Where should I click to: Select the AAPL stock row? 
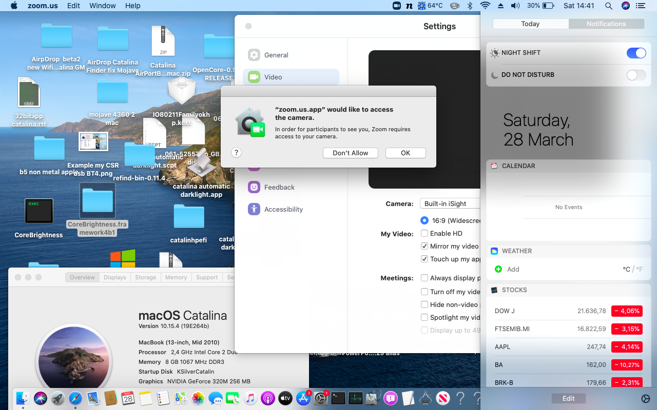click(x=568, y=347)
